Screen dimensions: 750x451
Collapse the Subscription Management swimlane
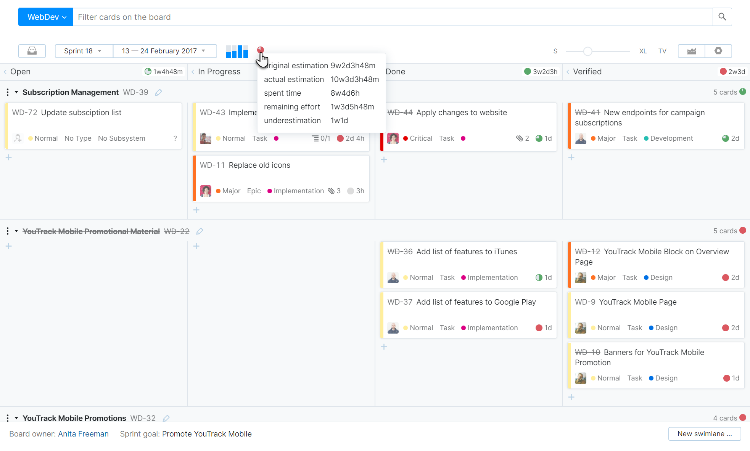point(16,92)
